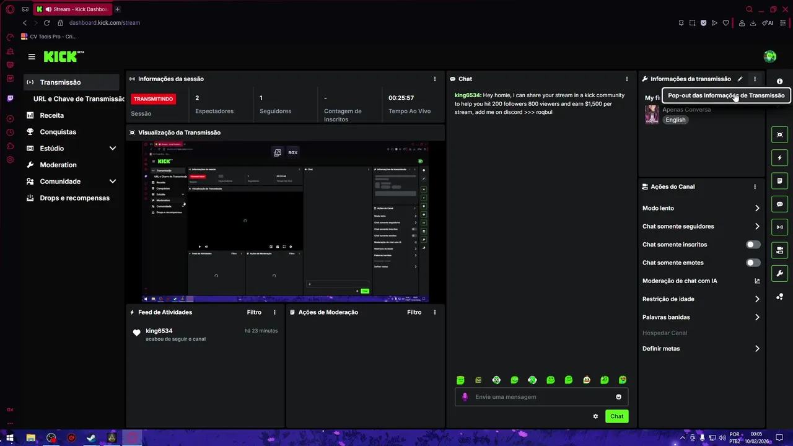Toggle channel actions widget in right toolbar

[x=779, y=250]
